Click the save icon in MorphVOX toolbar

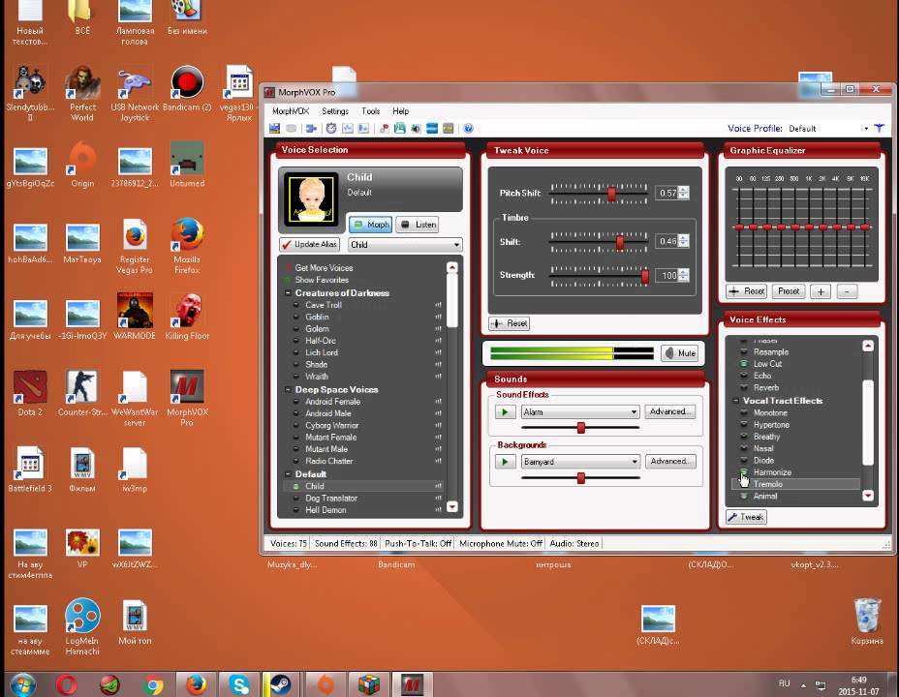click(x=275, y=128)
